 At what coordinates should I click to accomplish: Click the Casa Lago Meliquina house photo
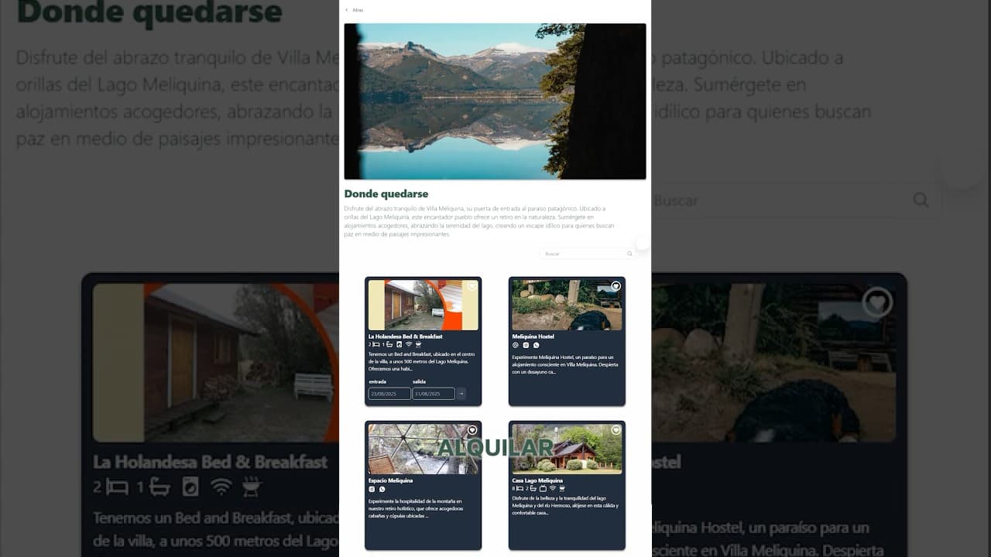click(x=567, y=449)
